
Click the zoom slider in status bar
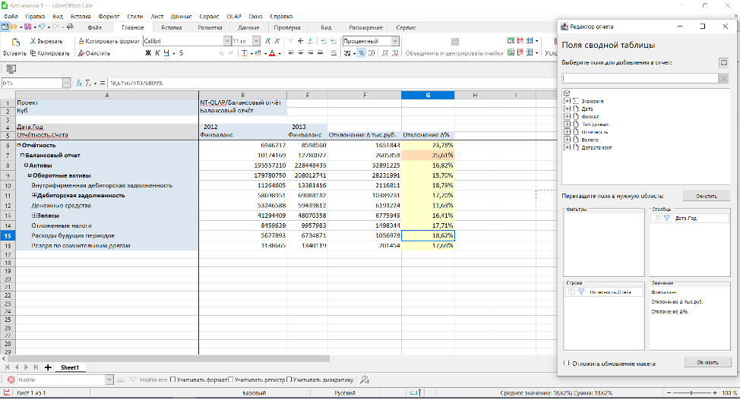[x=692, y=393]
